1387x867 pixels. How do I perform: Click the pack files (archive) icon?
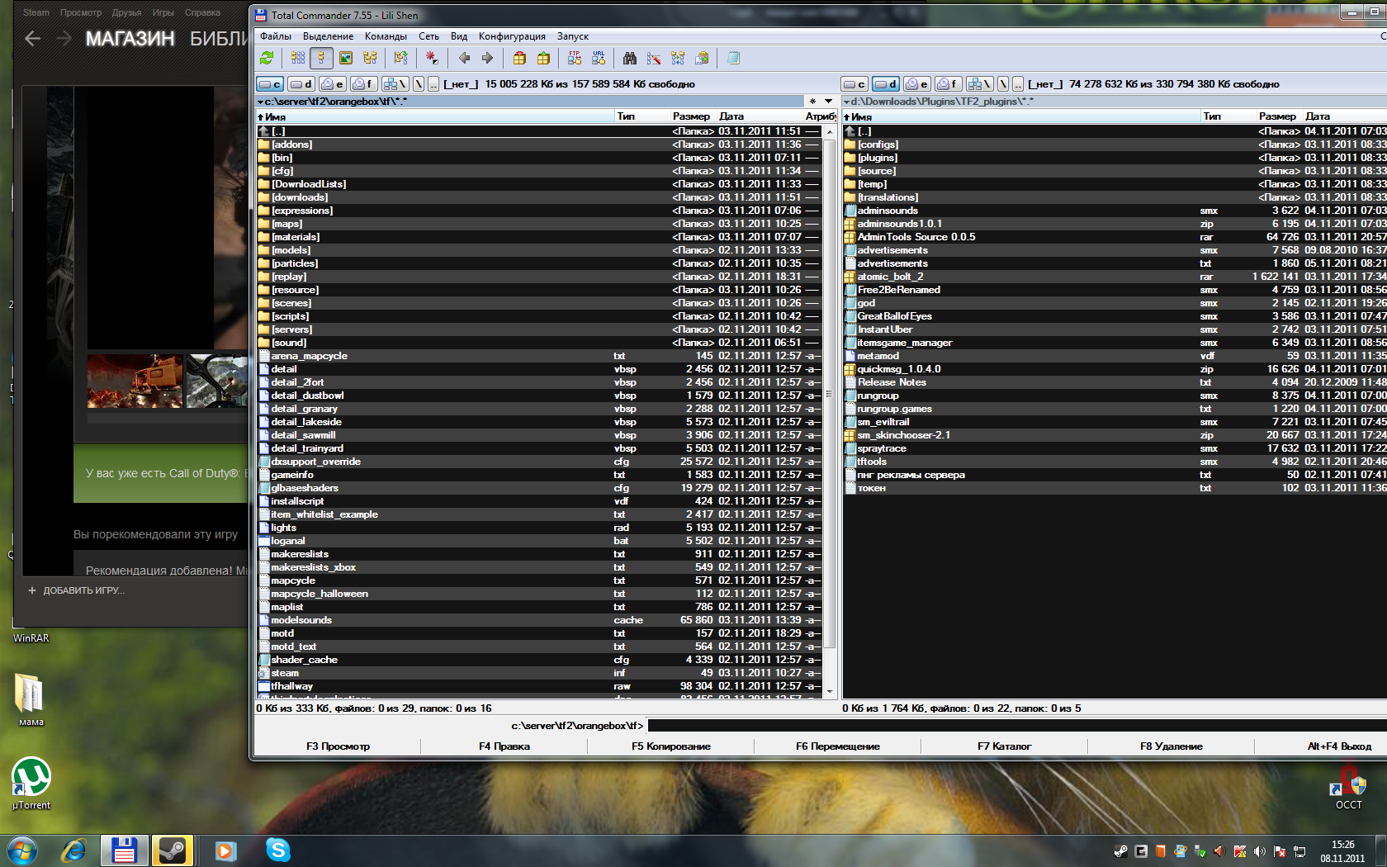519,58
